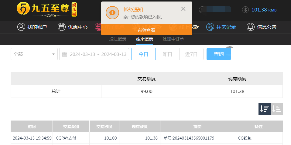Open 优惠中心 promotions page
This screenshot has width=291, height=145.
(x=72, y=27)
